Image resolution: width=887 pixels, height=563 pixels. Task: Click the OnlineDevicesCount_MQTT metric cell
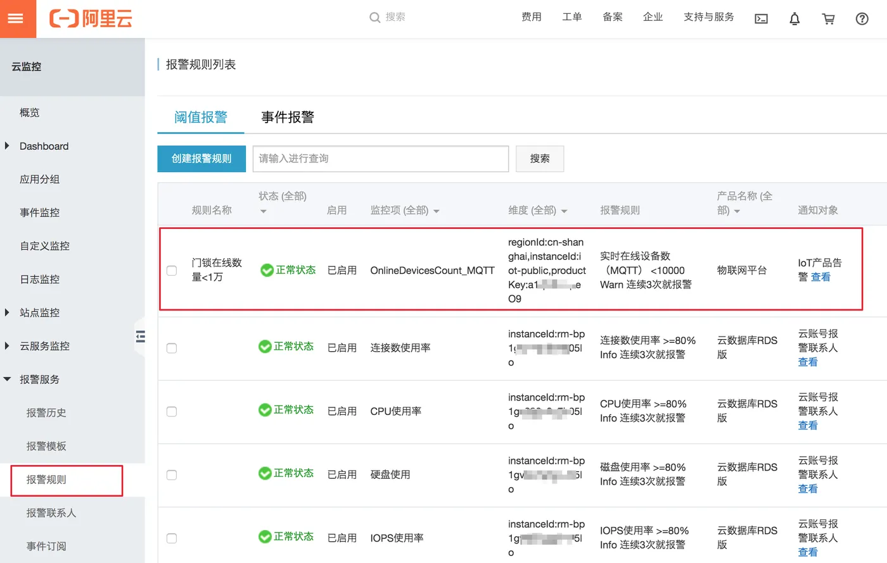coord(433,271)
